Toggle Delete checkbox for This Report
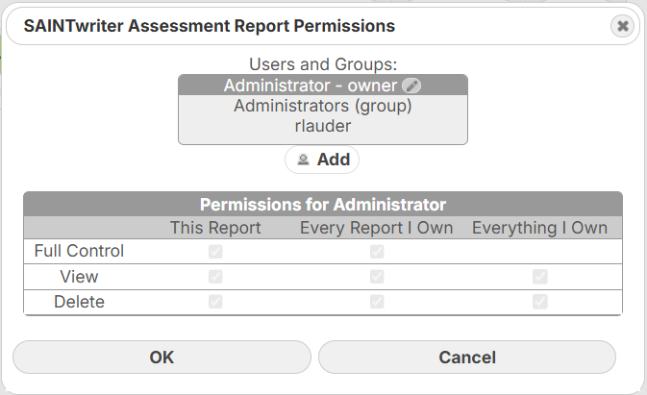 point(215,302)
